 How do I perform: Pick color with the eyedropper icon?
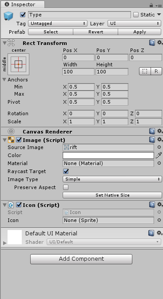tap(159, 155)
